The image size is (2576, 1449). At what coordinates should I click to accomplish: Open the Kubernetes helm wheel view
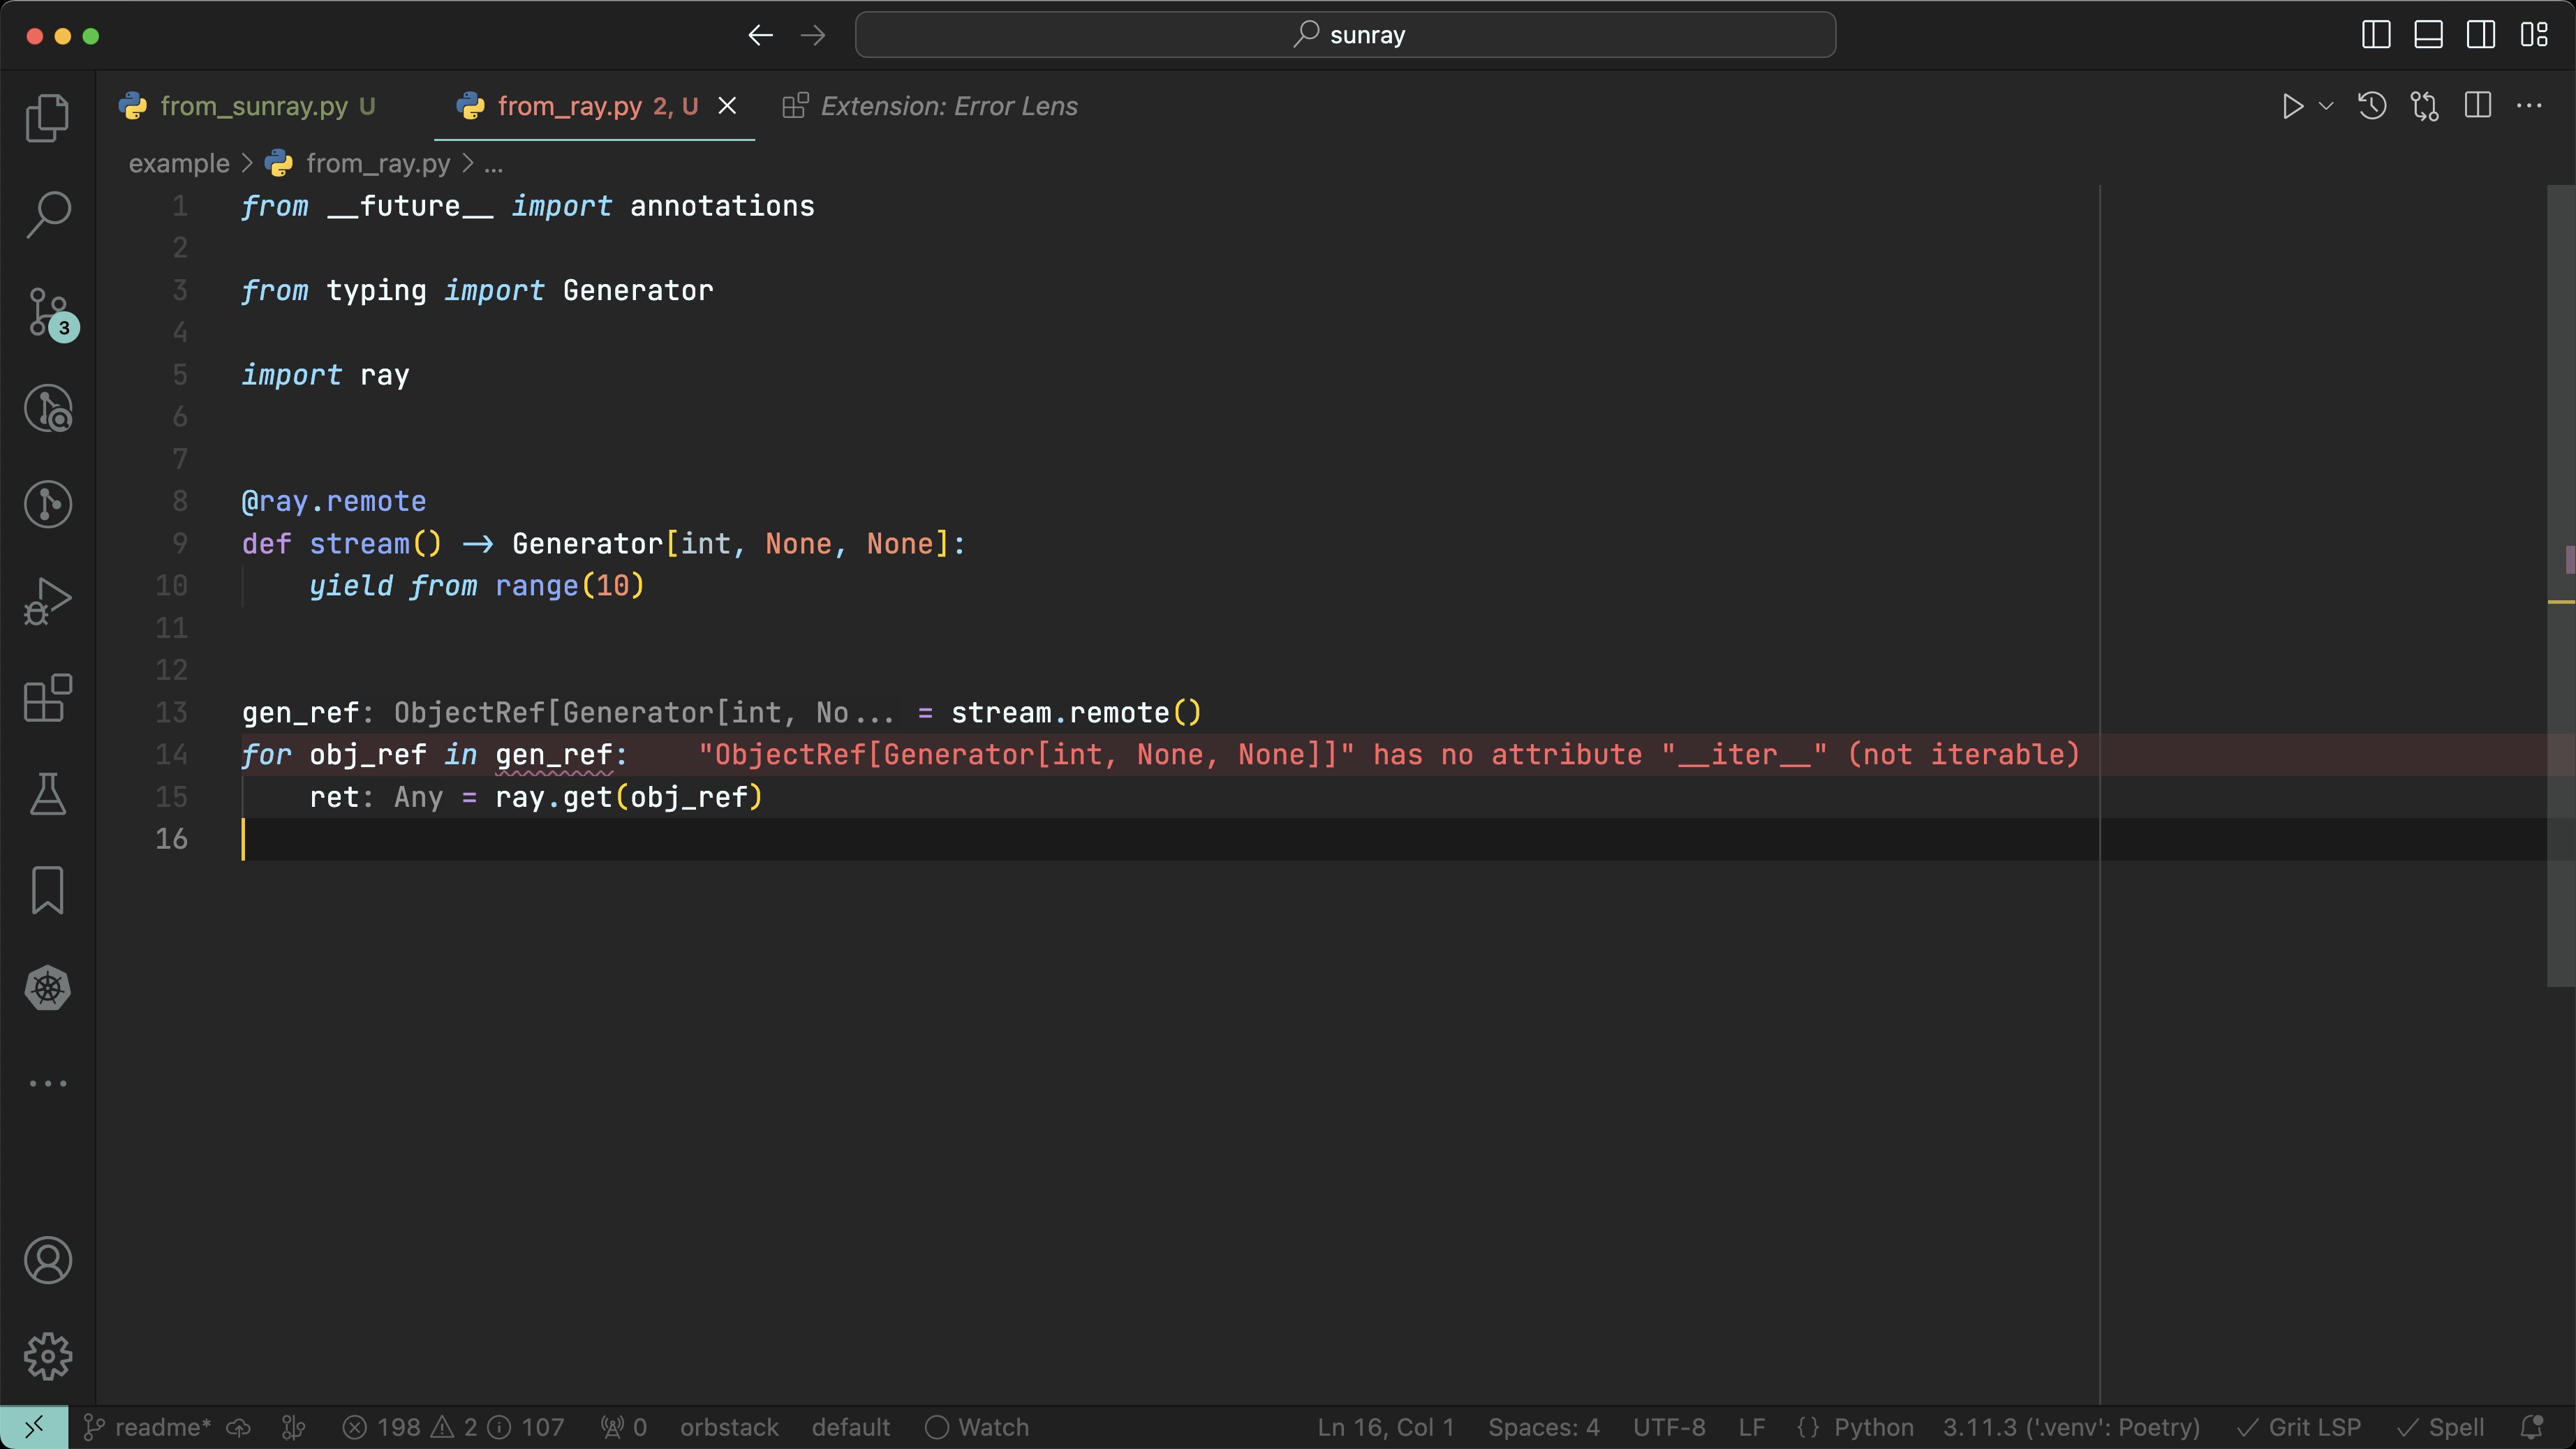click(47, 988)
